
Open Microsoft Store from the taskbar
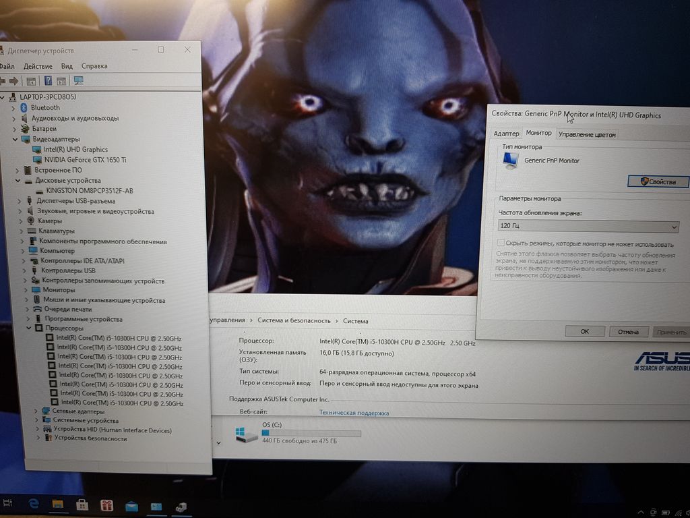(x=82, y=505)
